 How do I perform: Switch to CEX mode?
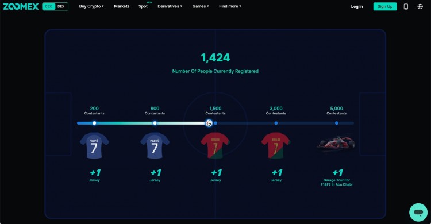(x=49, y=6)
